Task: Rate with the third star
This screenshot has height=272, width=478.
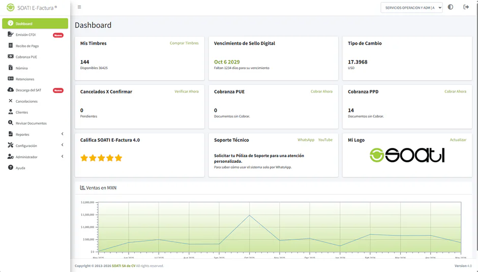Action: pyautogui.click(x=101, y=158)
